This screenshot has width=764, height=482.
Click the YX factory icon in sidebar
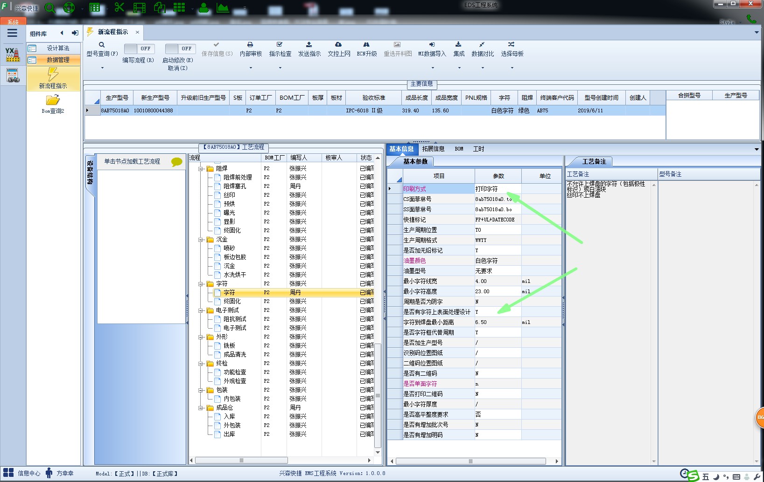pos(13,55)
